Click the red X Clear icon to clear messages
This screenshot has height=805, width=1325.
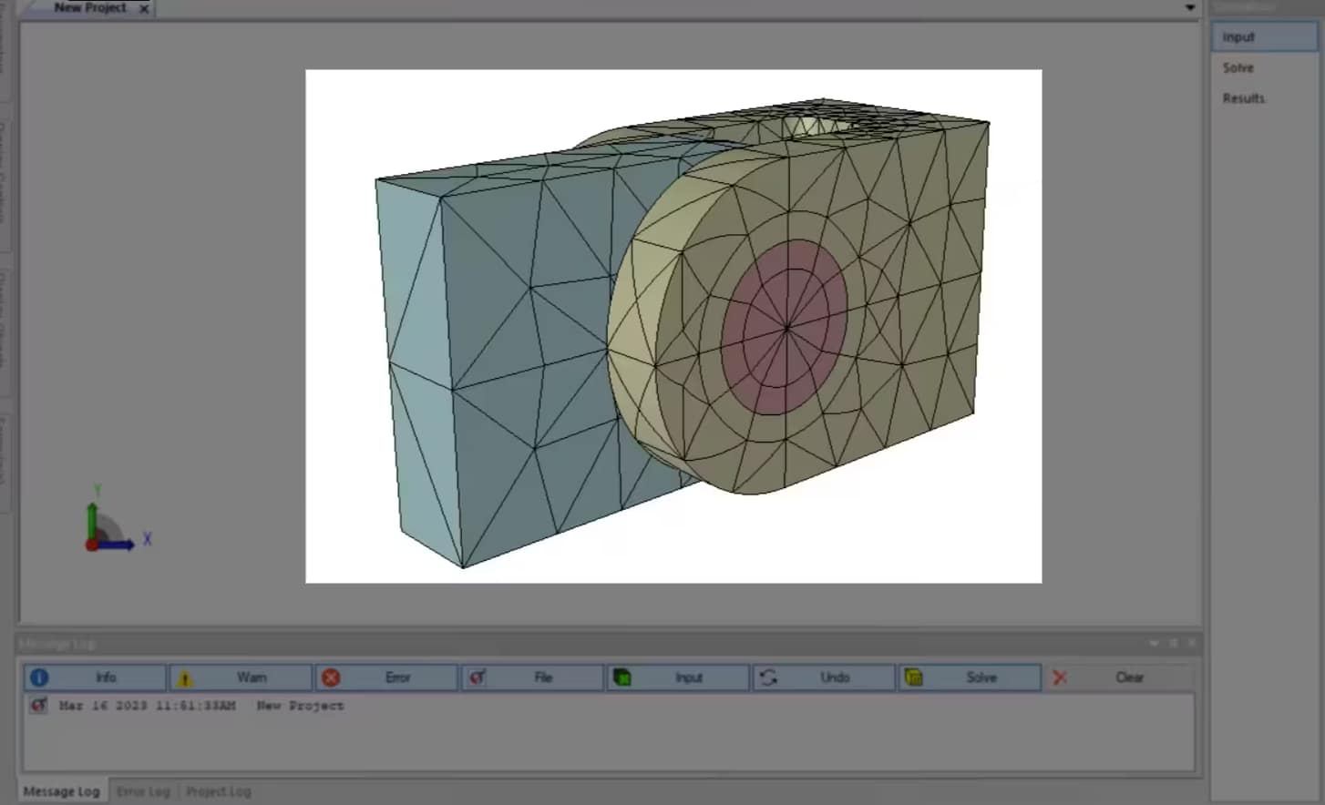(1060, 678)
